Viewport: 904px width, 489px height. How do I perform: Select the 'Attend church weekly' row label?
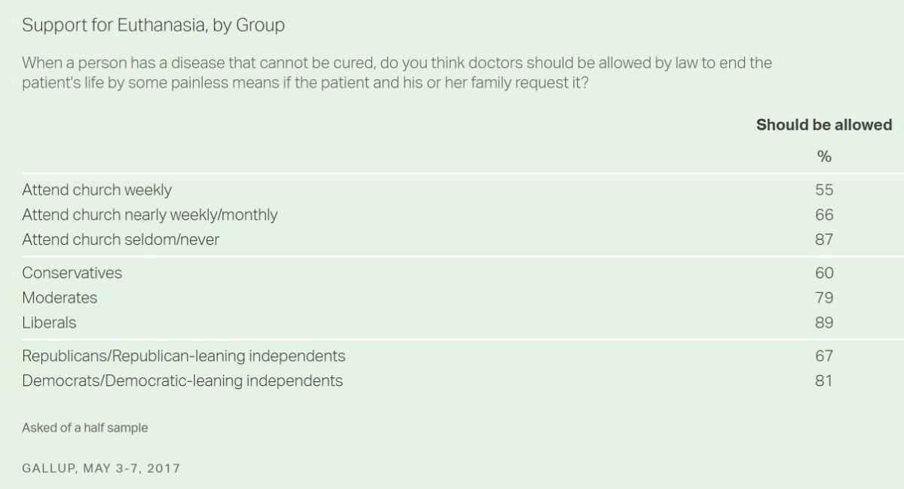(97, 191)
